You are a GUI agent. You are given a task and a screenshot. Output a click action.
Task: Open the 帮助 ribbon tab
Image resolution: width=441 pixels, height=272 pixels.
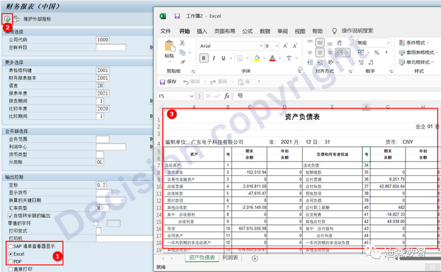point(317,31)
